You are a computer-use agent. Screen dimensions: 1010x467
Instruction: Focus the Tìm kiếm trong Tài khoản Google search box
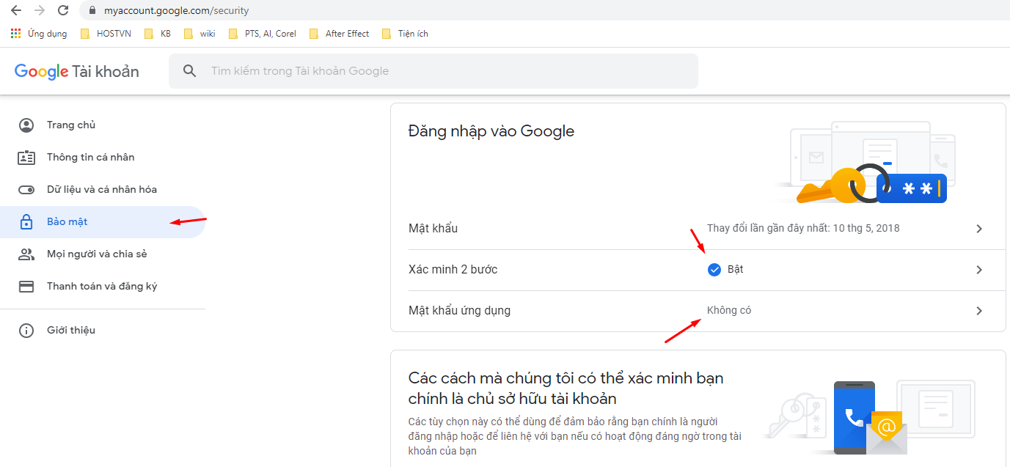pyautogui.click(x=433, y=71)
